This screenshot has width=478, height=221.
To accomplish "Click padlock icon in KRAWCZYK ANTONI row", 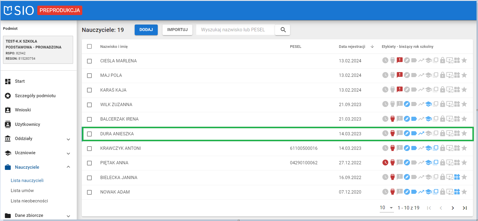I will pos(442,148).
